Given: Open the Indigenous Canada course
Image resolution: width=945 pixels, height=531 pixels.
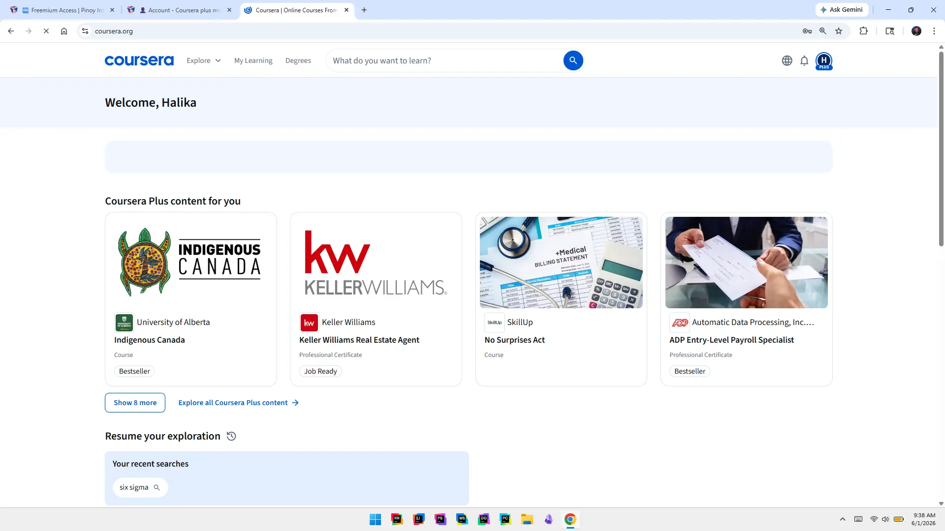Looking at the screenshot, I should tap(150, 340).
